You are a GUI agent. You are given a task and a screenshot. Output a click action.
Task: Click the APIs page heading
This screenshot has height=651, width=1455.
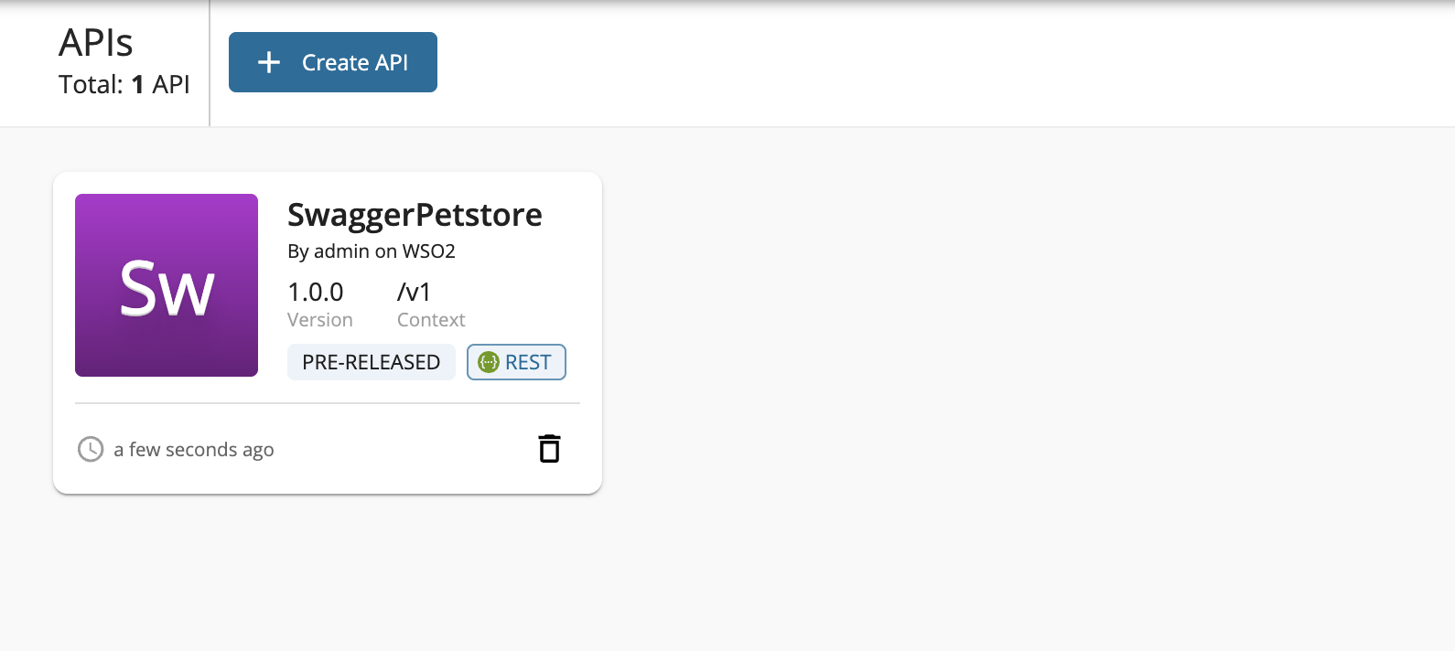(x=96, y=43)
